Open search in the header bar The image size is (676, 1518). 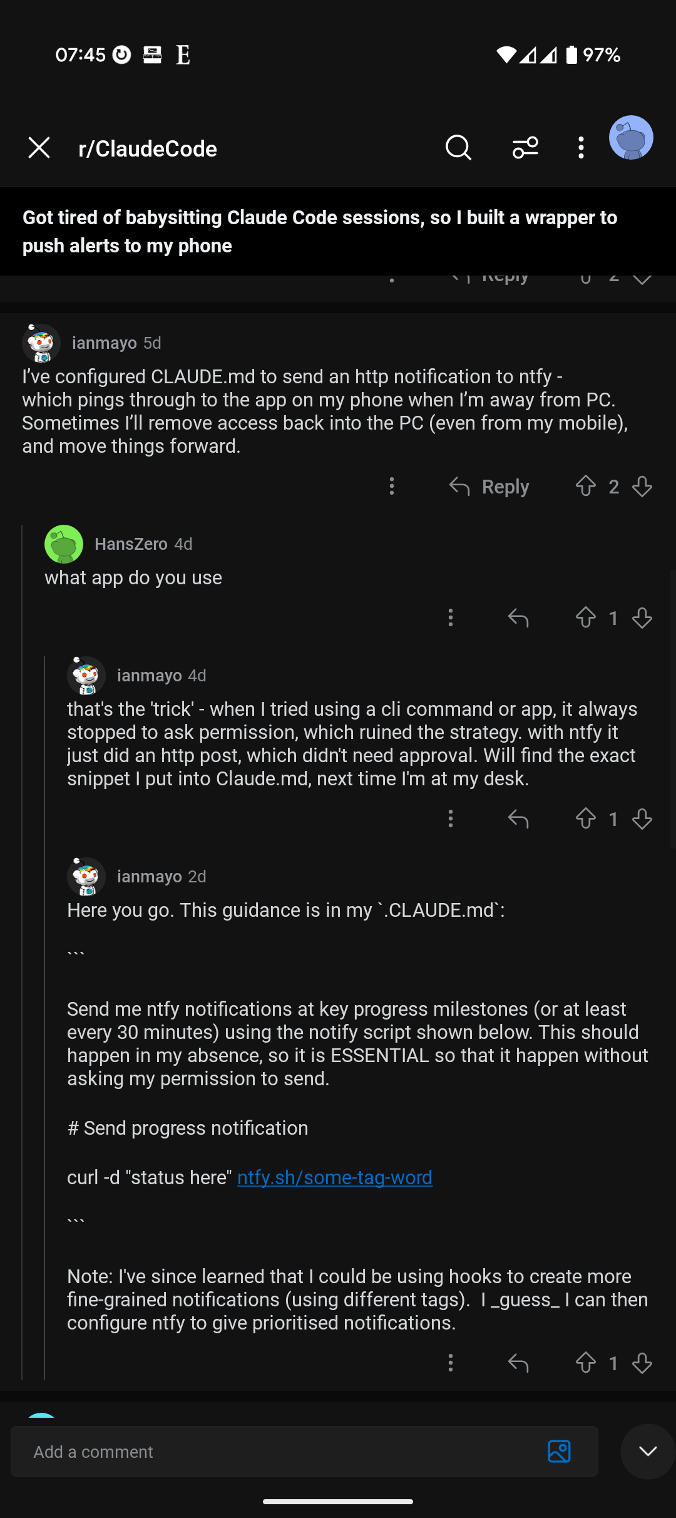(458, 148)
